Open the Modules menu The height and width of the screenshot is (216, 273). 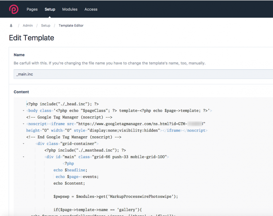point(70,9)
